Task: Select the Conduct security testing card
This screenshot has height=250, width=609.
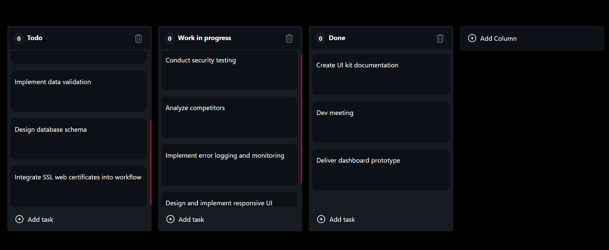Action: pyautogui.click(x=229, y=70)
